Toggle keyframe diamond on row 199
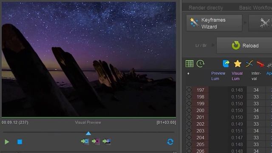The height and width of the screenshot is (153, 272). coord(189,103)
